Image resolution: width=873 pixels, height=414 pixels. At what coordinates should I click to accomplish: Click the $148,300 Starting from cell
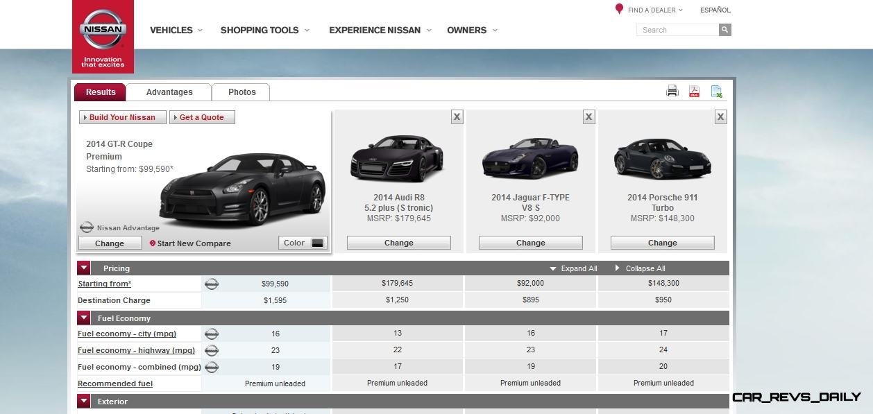(663, 283)
